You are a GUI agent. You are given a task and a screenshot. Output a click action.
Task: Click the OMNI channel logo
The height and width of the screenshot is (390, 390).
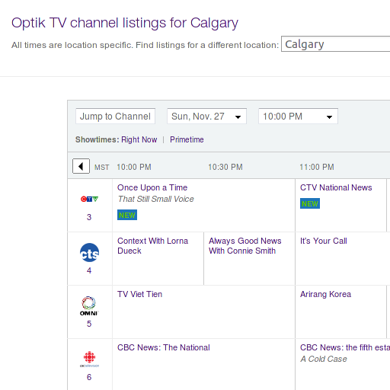coord(89,306)
